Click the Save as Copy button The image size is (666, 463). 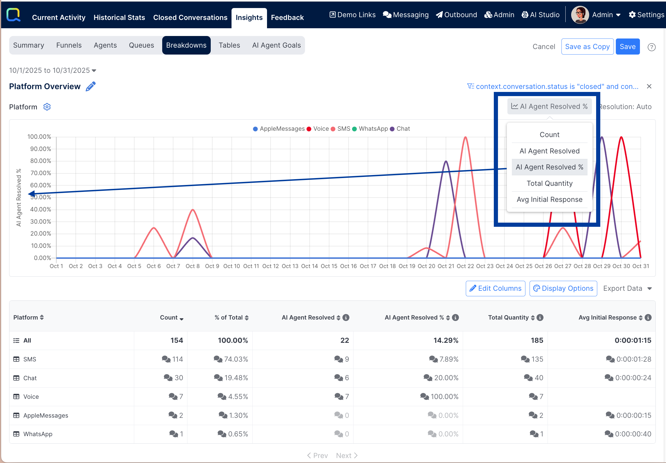[587, 47]
